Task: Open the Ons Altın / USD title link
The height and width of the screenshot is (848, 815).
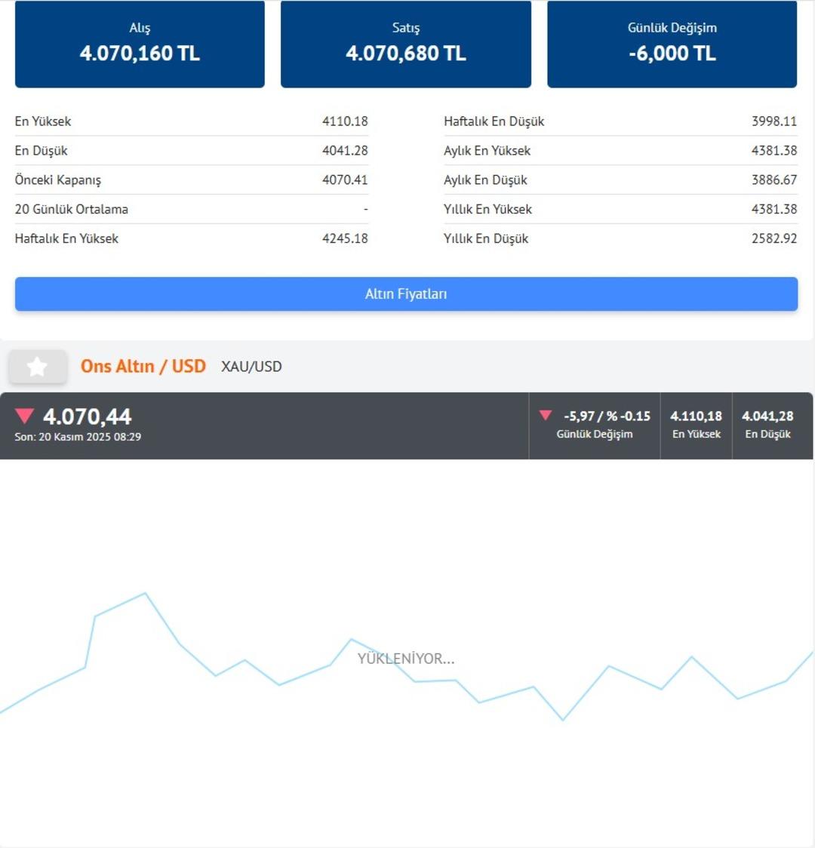Action: point(143,367)
